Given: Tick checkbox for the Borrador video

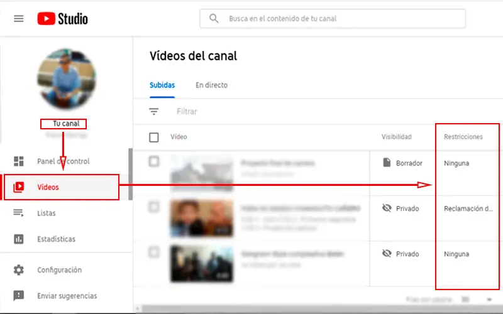Looking at the screenshot, I should point(154,161).
